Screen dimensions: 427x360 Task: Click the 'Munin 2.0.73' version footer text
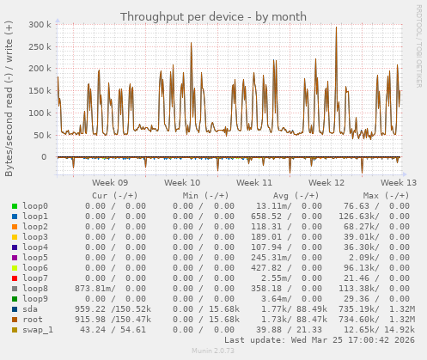pos(213,351)
